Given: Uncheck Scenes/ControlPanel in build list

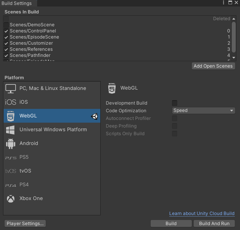Looking at the screenshot, I should point(6,31).
